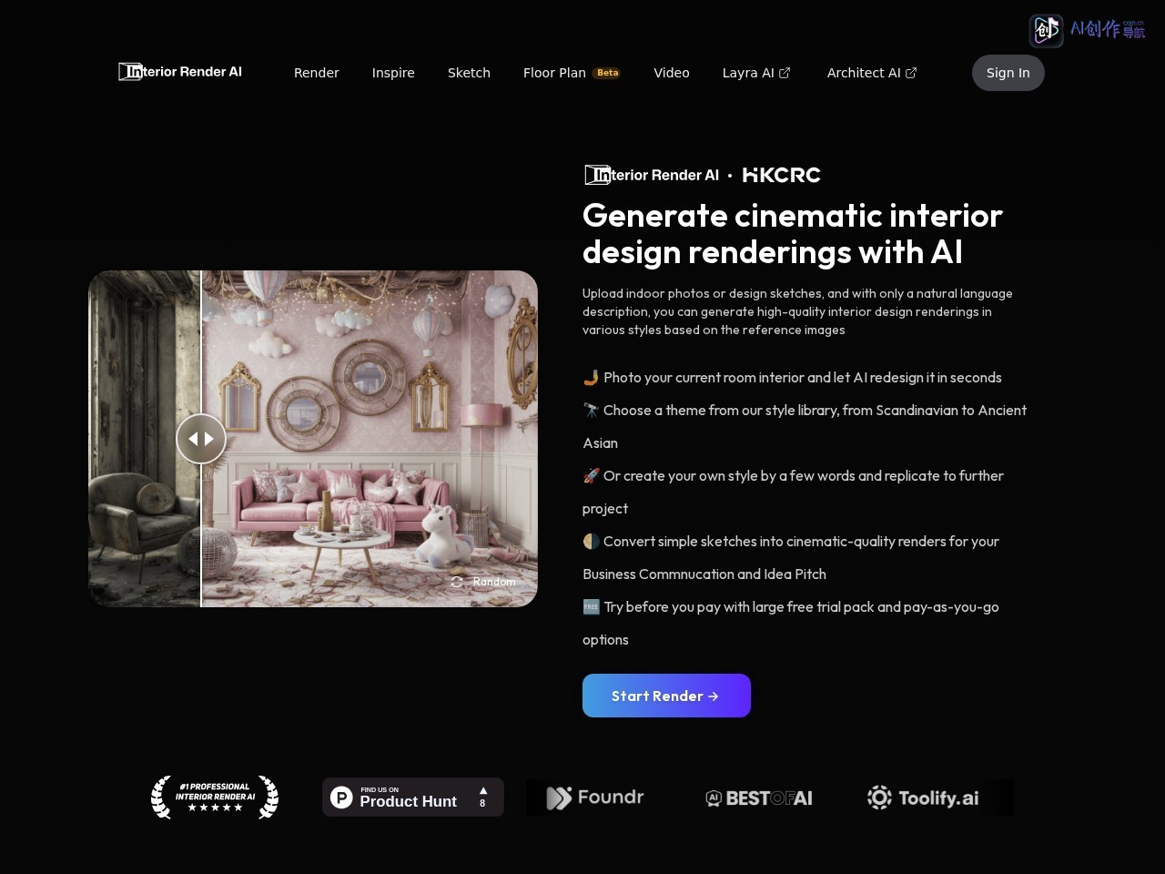The image size is (1165, 874).
Task: Click the #1 Professional Interior Render AI badge
Action: [x=215, y=798]
